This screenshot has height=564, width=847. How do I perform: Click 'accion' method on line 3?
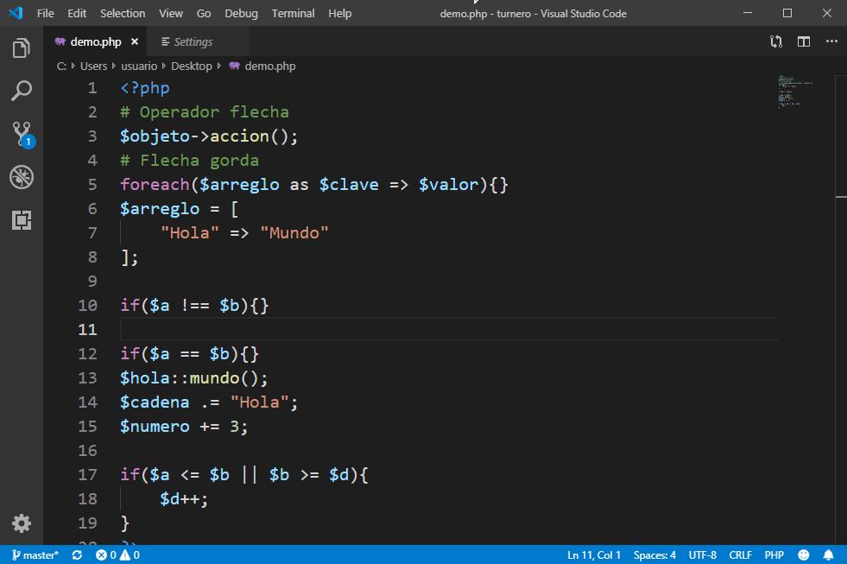(239, 136)
